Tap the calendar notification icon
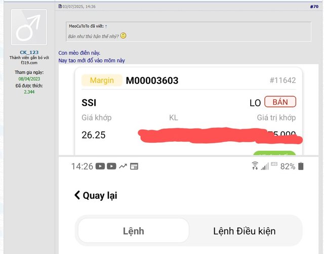 pyautogui.click(x=134, y=166)
